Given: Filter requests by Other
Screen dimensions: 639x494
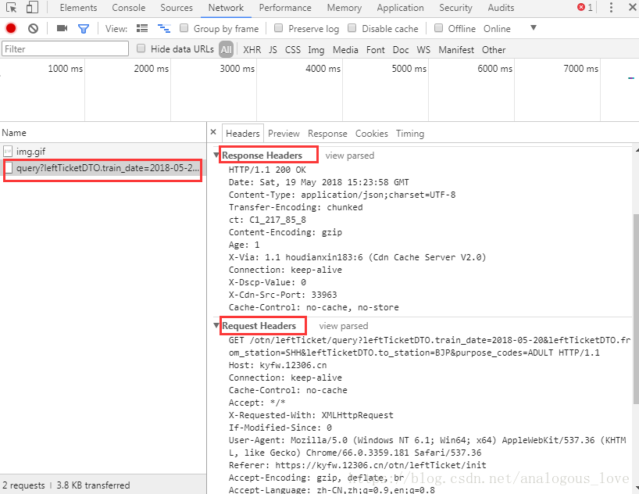Looking at the screenshot, I should pos(494,50).
